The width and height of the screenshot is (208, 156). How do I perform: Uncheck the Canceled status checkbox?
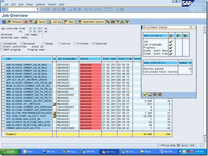click(93, 44)
